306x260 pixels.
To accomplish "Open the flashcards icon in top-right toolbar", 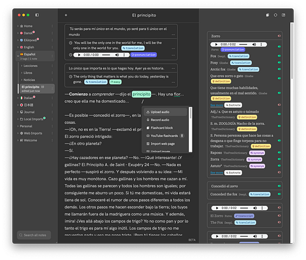I will (x=268, y=15).
